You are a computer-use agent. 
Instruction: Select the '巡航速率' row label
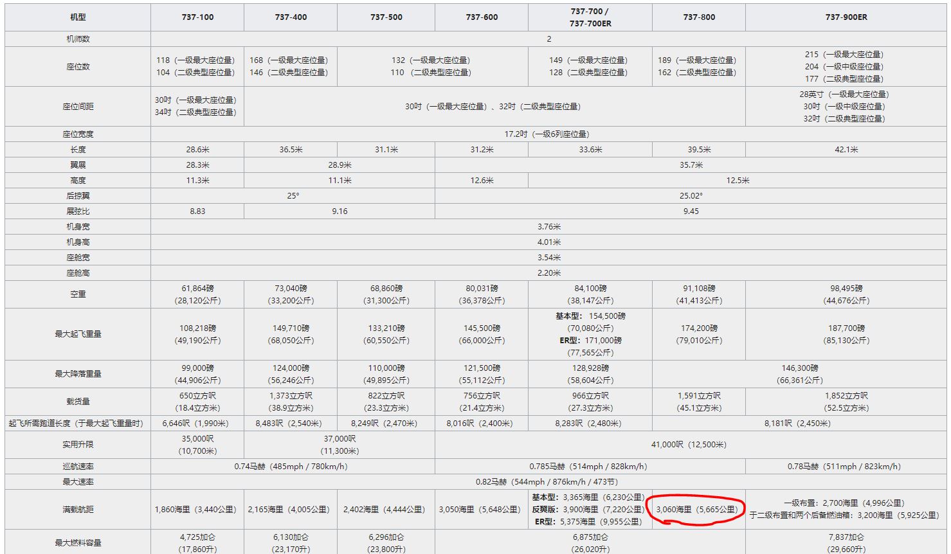78,466
